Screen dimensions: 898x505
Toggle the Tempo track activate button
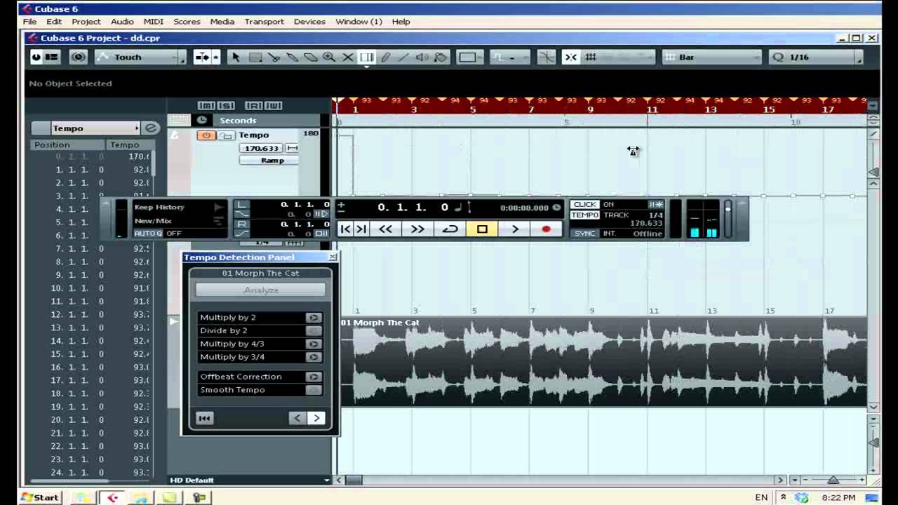click(x=206, y=135)
